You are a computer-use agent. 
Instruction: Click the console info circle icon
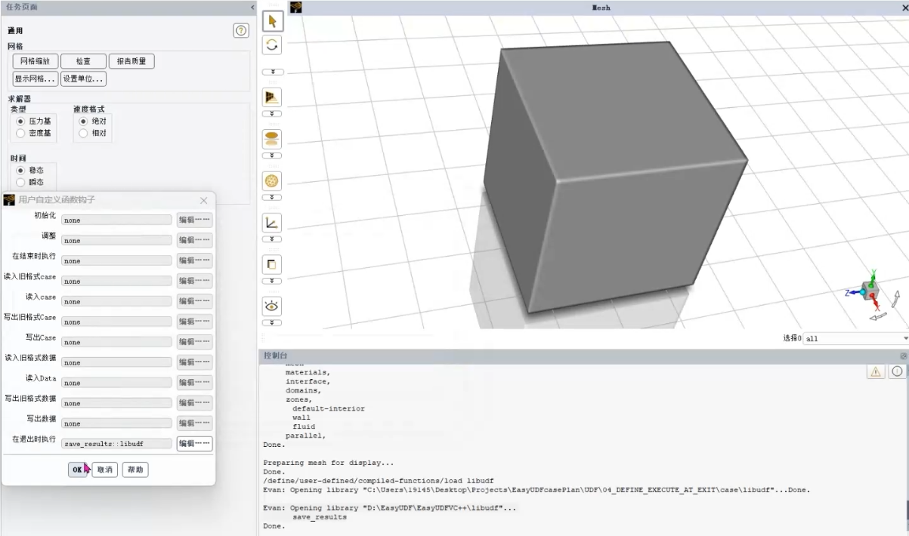[897, 371]
